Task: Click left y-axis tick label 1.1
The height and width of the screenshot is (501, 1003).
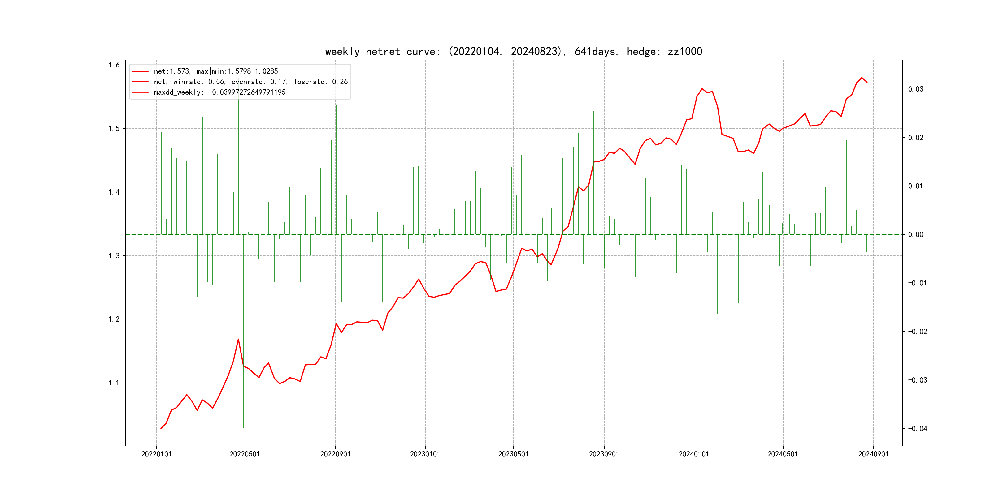Action: 114,383
